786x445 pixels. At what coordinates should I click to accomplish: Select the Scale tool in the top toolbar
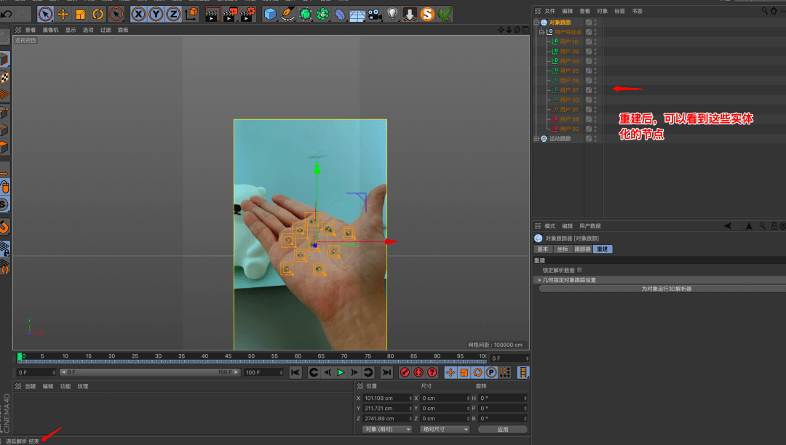80,14
